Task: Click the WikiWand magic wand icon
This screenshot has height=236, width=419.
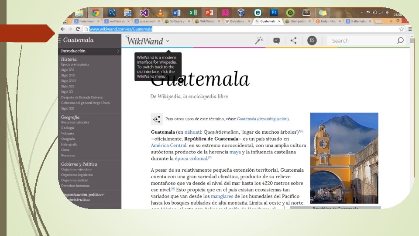Action: 259,40
